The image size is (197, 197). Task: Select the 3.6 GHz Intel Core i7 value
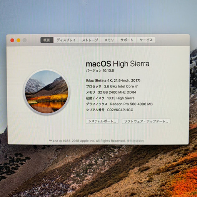point(121,87)
